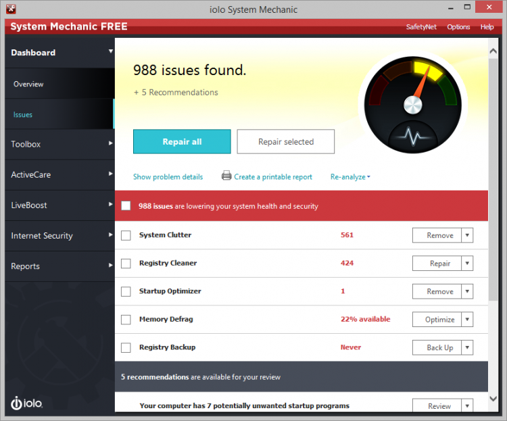Open the Help menu
The image size is (507, 421).
click(487, 27)
